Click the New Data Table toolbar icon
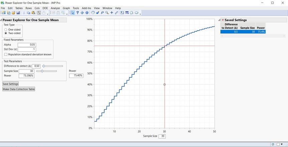The image size is (288, 147). (4, 13)
